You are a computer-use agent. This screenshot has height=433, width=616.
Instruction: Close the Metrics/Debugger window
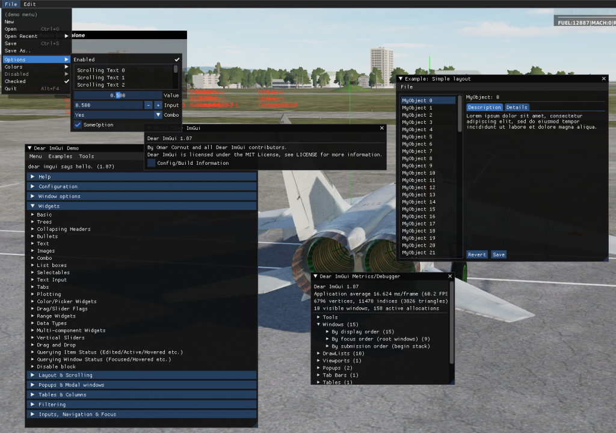click(x=450, y=276)
